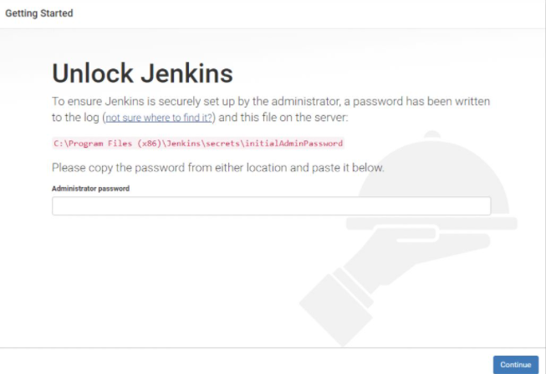Click the empty footer bar beside Continue
This screenshot has height=374, width=546.
coord(244,361)
